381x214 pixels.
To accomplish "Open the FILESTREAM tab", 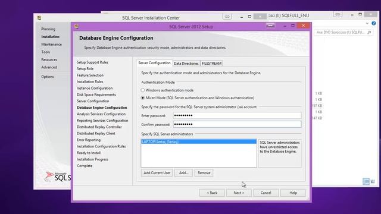I will tap(212, 64).
